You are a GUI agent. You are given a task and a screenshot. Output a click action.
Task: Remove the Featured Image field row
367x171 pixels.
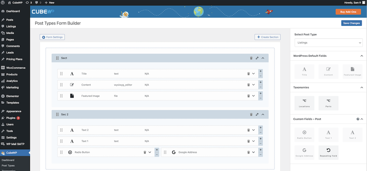tap(248, 96)
